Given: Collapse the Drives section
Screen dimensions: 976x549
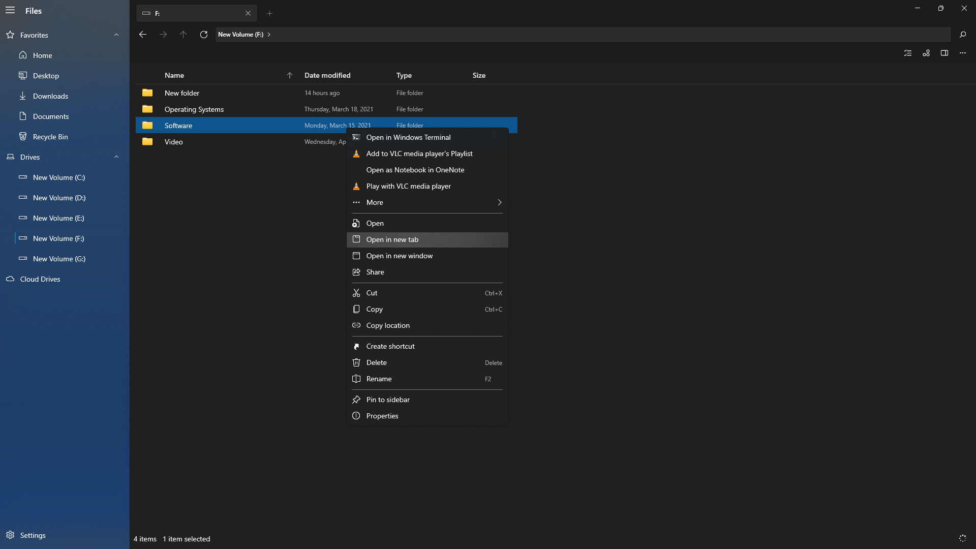Looking at the screenshot, I should point(116,157).
